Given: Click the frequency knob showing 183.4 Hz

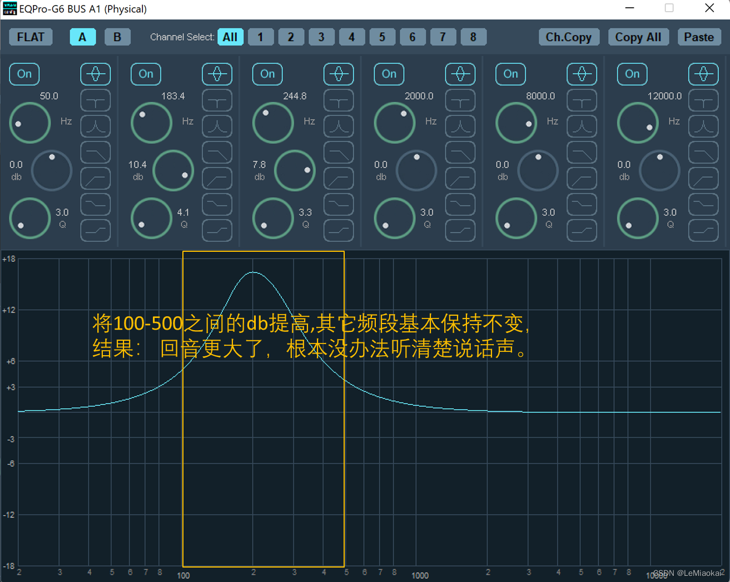Looking at the screenshot, I should pos(151,122).
